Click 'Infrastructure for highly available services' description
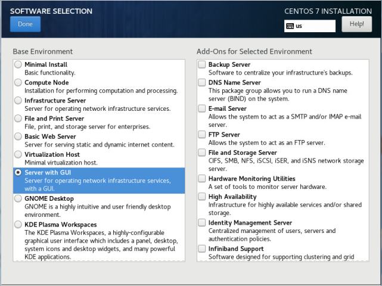This screenshot has width=382, height=286. tap(285, 209)
